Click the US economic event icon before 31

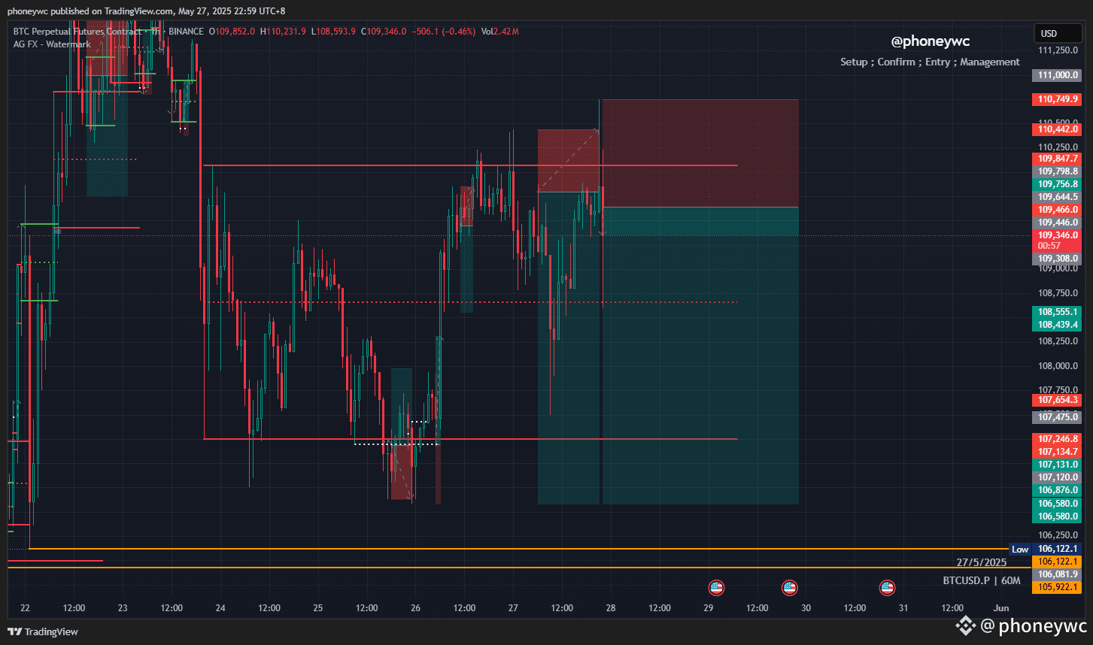coord(887,588)
